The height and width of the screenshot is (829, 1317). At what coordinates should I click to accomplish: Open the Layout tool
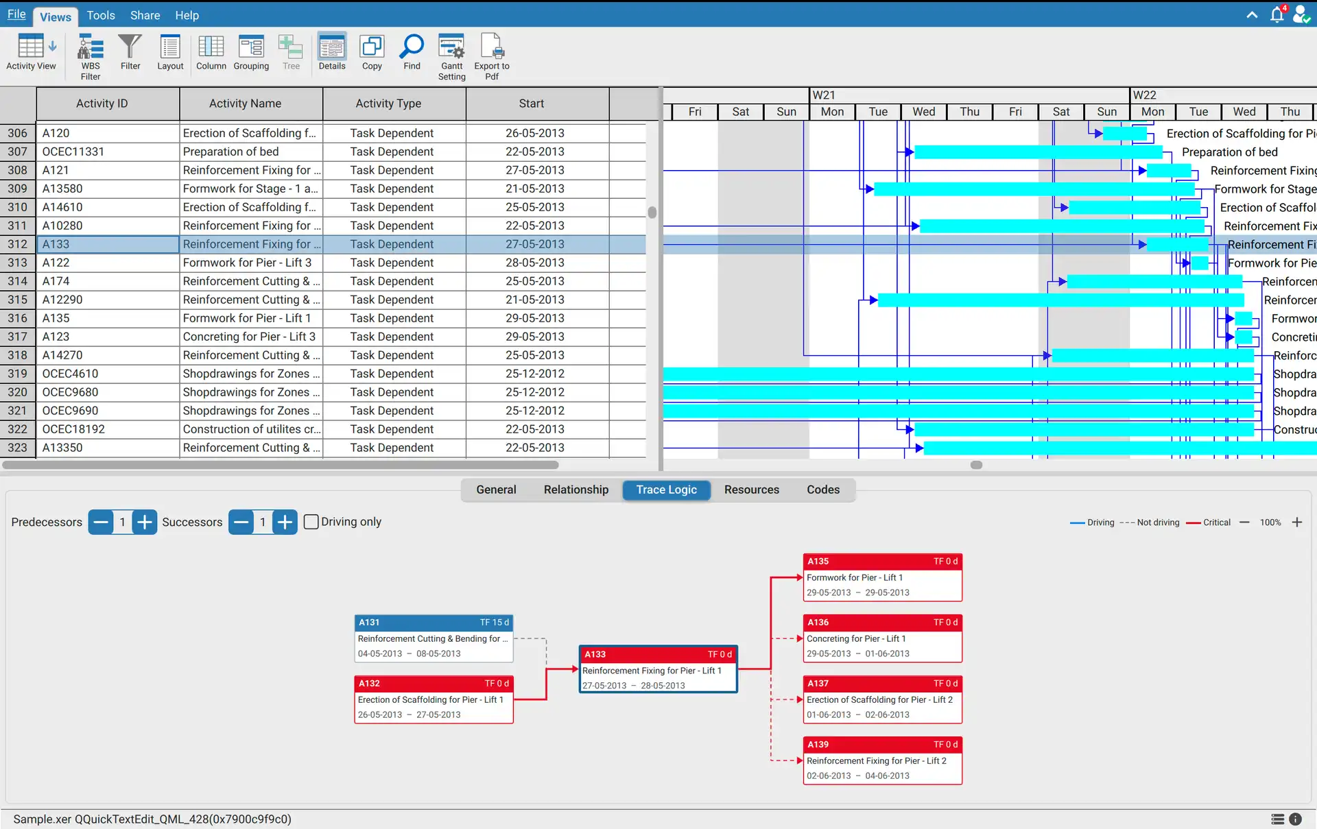[170, 53]
